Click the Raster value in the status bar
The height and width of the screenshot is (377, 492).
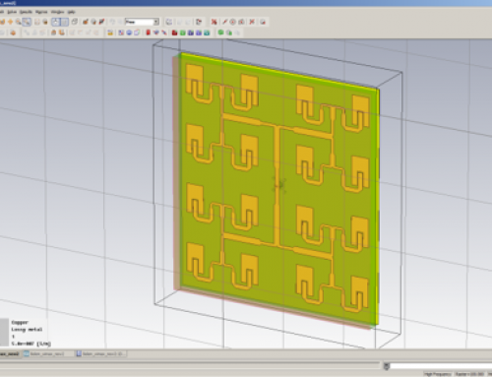[469, 374]
